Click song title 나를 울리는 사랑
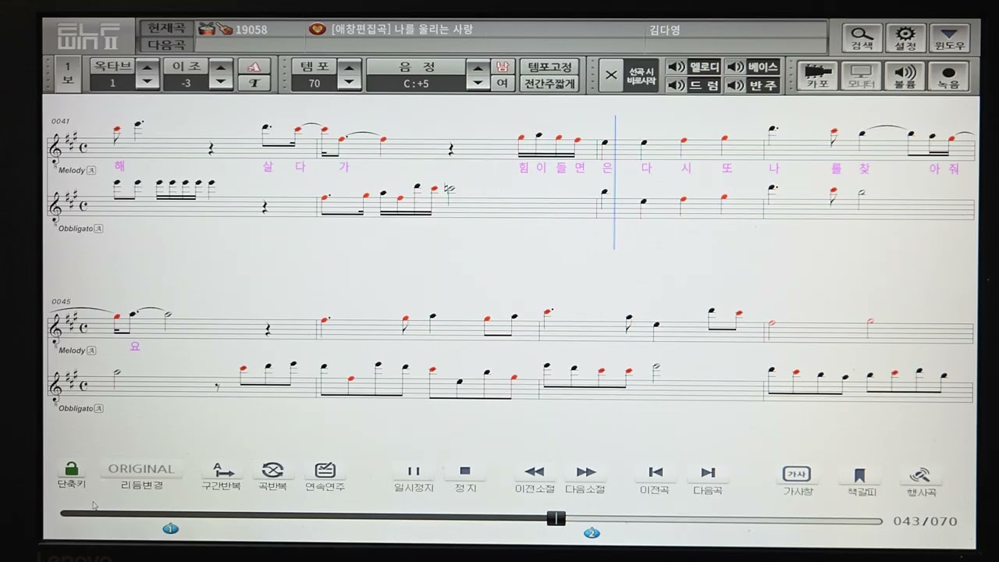This screenshot has height=562, width=999. click(434, 30)
